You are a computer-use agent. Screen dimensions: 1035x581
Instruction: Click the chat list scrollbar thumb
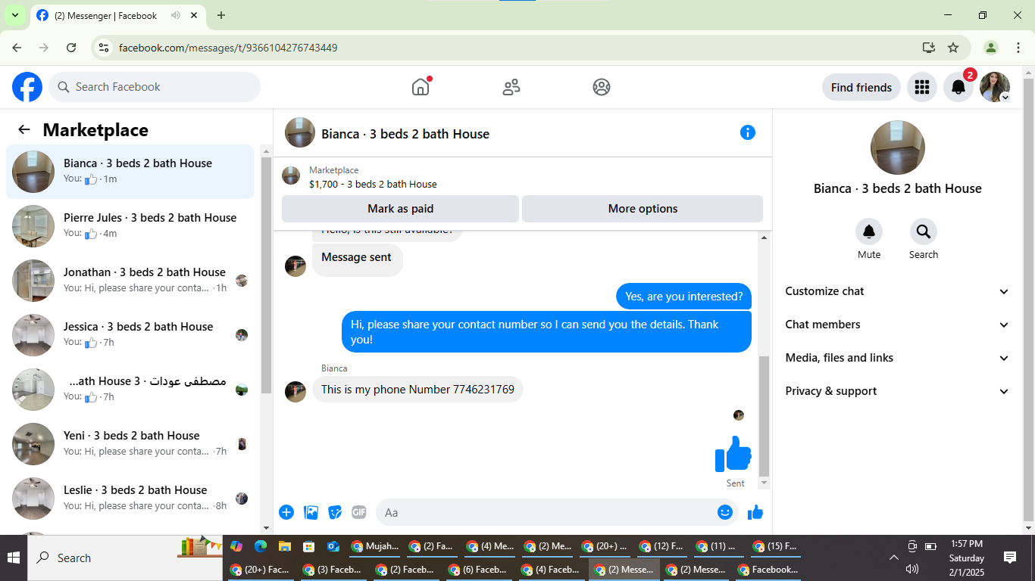(266, 275)
